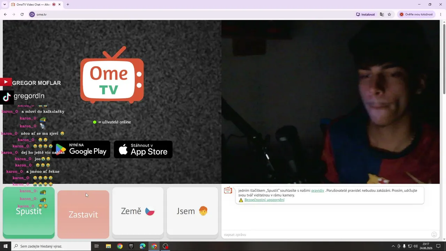Click the TikTok icon in the overlay
446x251 pixels.
point(7,97)
